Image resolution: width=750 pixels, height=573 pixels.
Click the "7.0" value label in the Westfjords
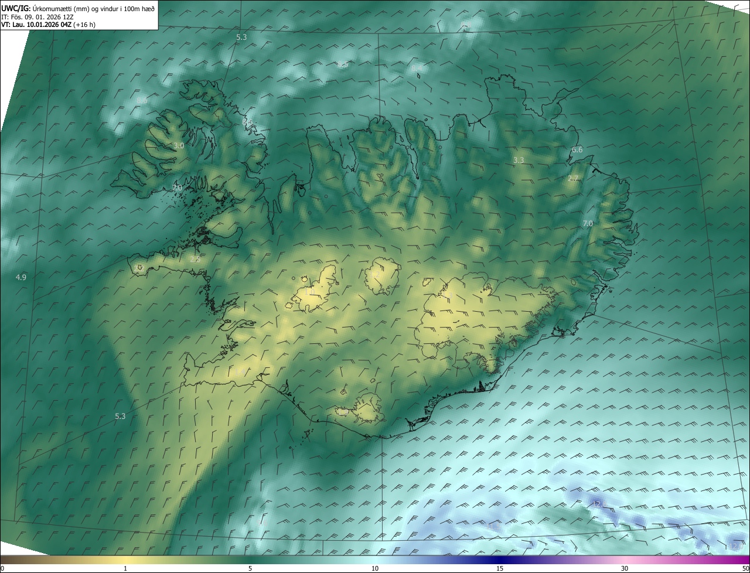coord(178,187)
